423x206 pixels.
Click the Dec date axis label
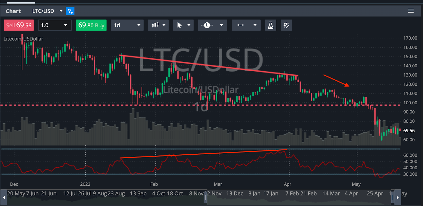14,184
